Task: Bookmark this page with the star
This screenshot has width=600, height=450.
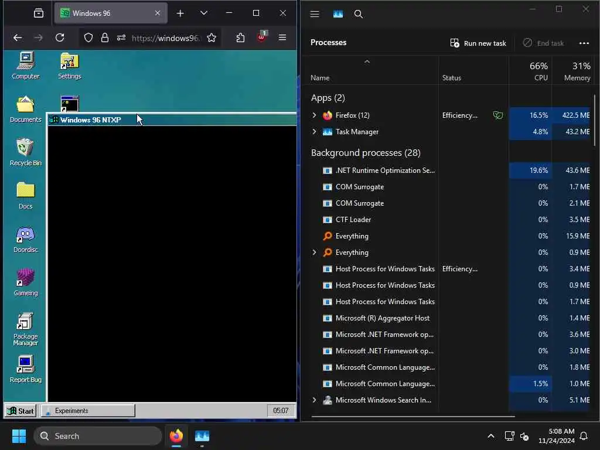Action: [212, 37]
